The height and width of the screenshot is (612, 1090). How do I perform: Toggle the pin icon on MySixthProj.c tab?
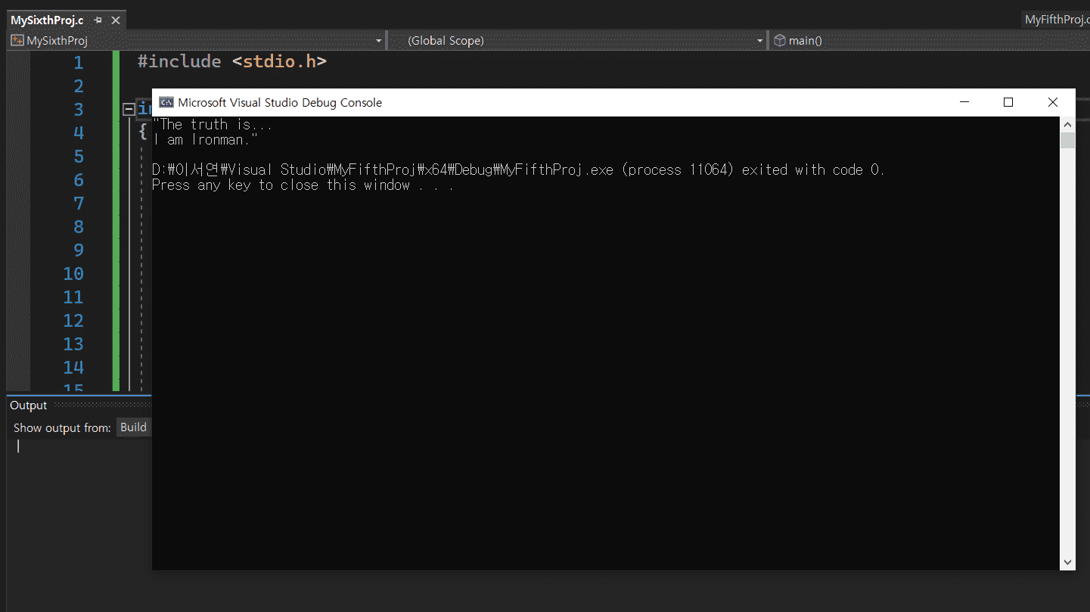point(98,20)
